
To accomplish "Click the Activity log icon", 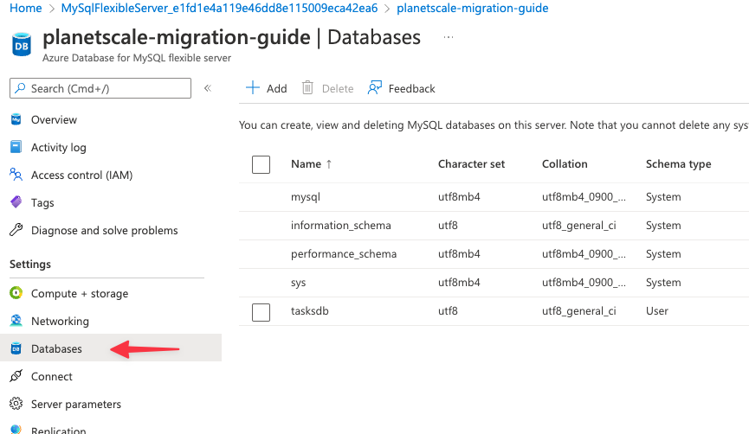I will coord(16,147).
